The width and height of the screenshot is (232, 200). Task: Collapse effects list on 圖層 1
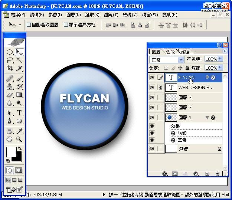[207, 118]
